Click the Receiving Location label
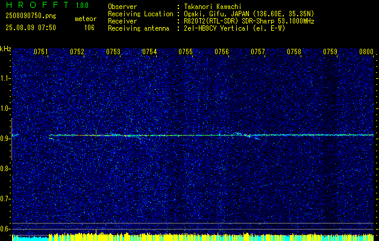The width and height of the screenshot is (379, 241). pyautogui.click(x=140, y=14)
